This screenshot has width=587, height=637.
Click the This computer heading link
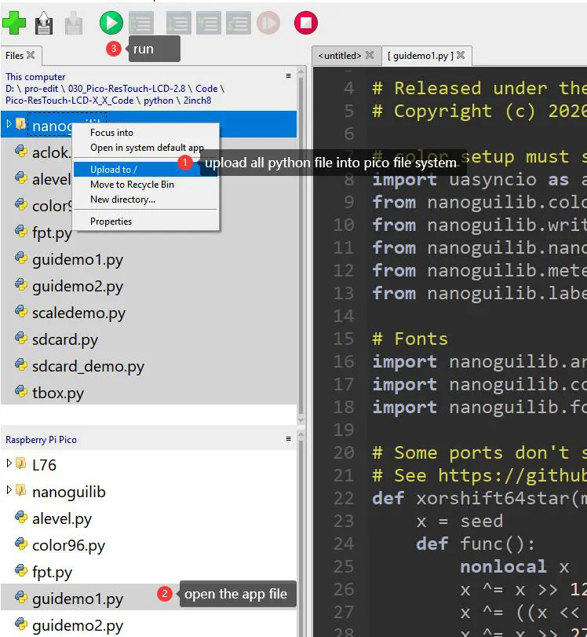pos(35,77)
